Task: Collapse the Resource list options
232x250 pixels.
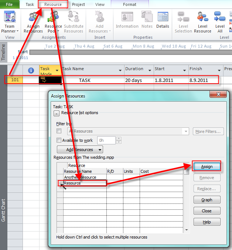Action: [57, 113]
